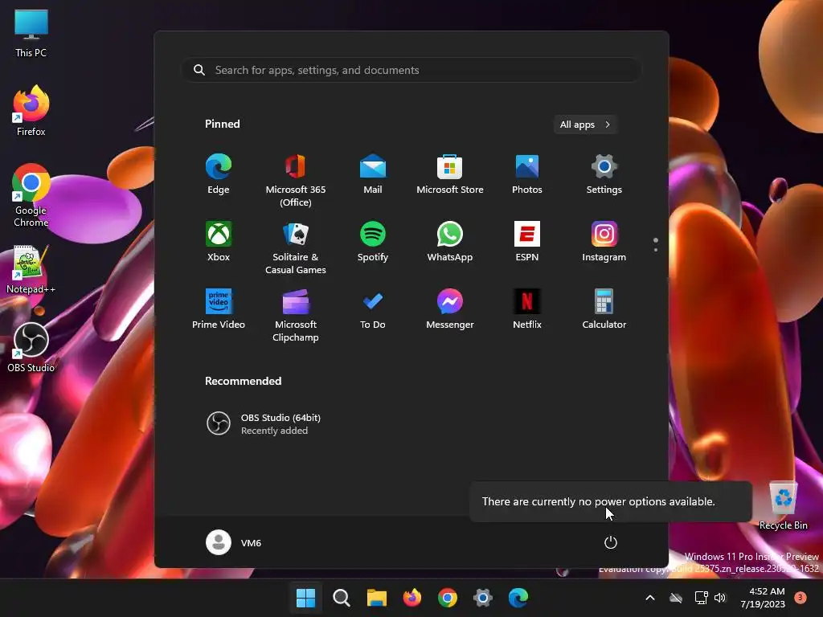
Task: Open Firefox from the taskbar
Action: point(412,598)
